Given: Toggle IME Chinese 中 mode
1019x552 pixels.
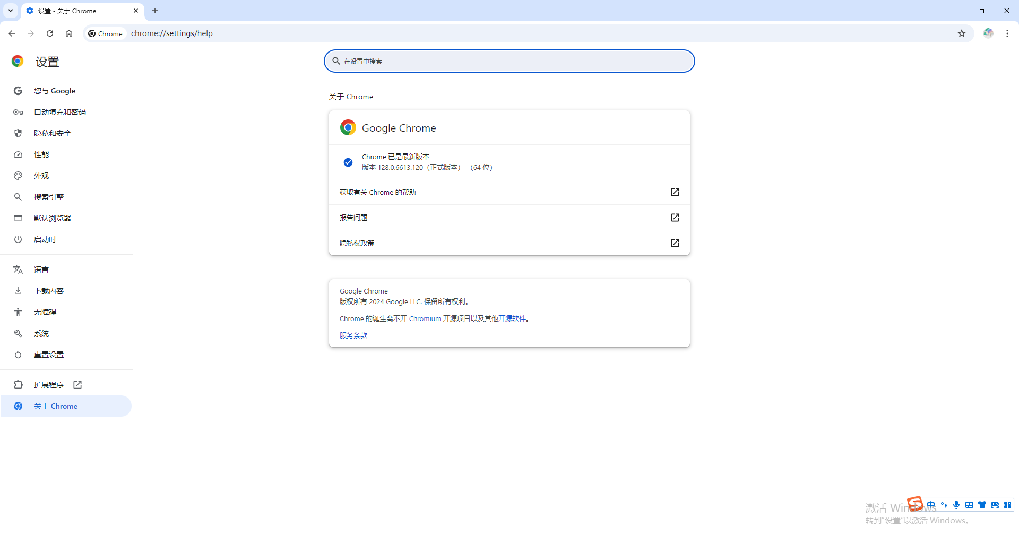Looking at the screenshot, I should (931, 505).
